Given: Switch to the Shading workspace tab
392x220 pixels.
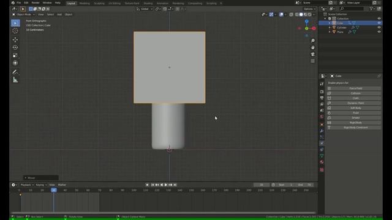Looking at the screenshot, I should pyautogui.click(x=148, y=4).
